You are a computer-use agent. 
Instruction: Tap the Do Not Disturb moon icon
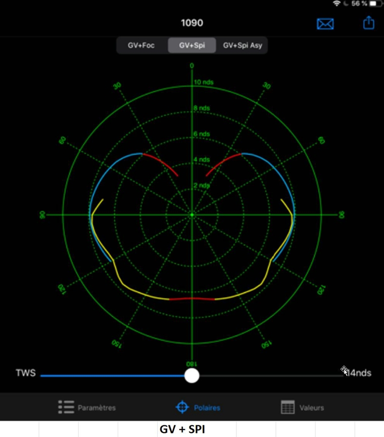point(345,4)
